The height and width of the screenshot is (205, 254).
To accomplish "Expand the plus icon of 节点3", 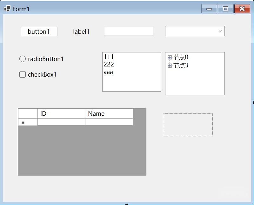I will coord(170,65).
